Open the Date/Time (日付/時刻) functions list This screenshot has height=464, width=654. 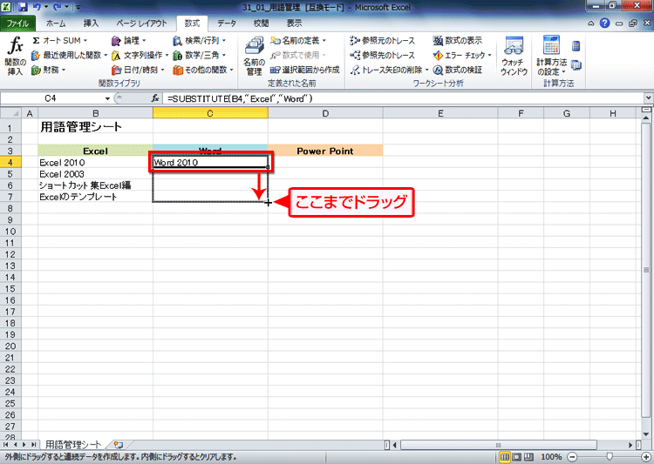click(x=139, y=70)
